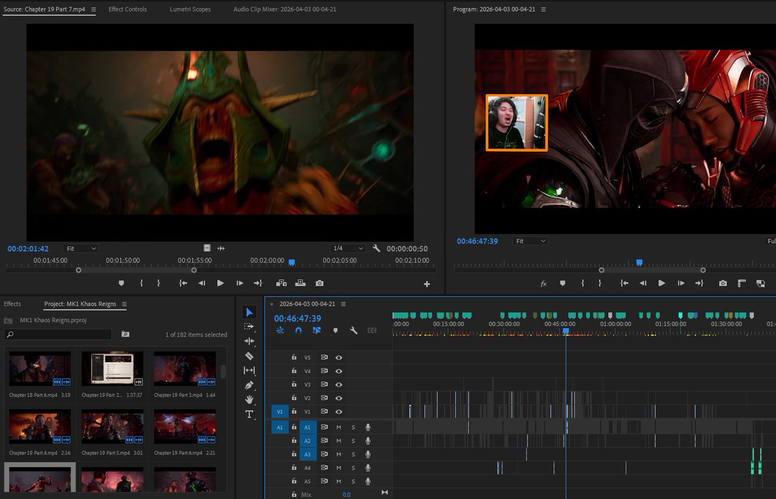The height and width of the screenshot is (499, 776).
Task: Toggle global FX mute in Program monitor
Action: 543,283
